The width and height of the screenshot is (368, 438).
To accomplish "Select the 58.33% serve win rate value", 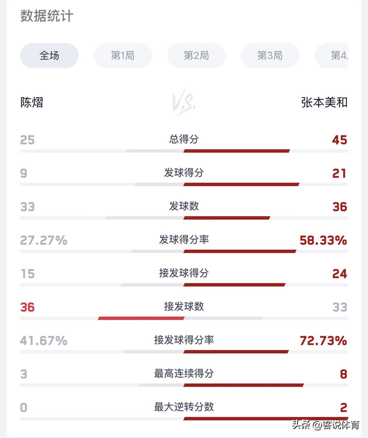I will click(323, 240).
